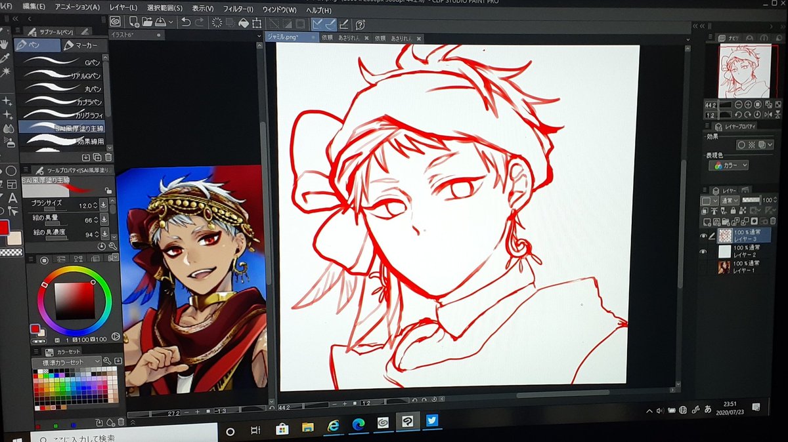Click the Clip Studio launcher icon in toolbar
Screen dimensions: 788x442
coord(115,21)
